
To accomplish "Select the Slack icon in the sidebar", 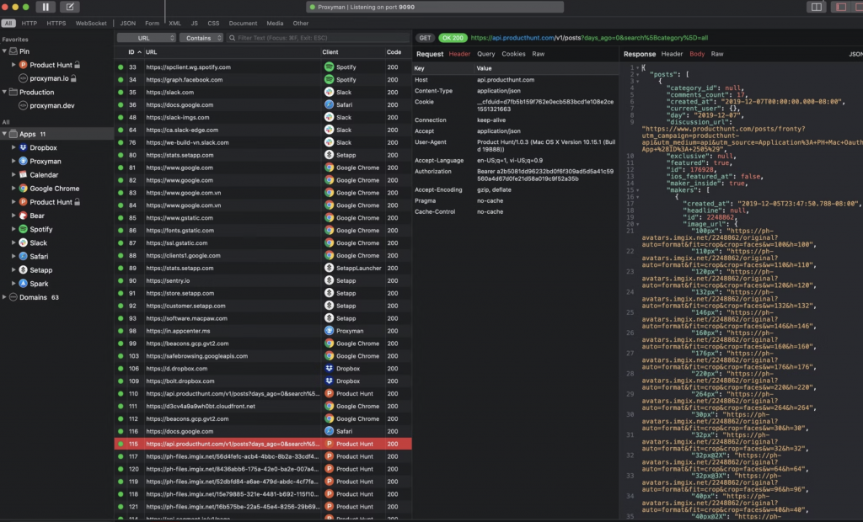I will tap(23, 242).
